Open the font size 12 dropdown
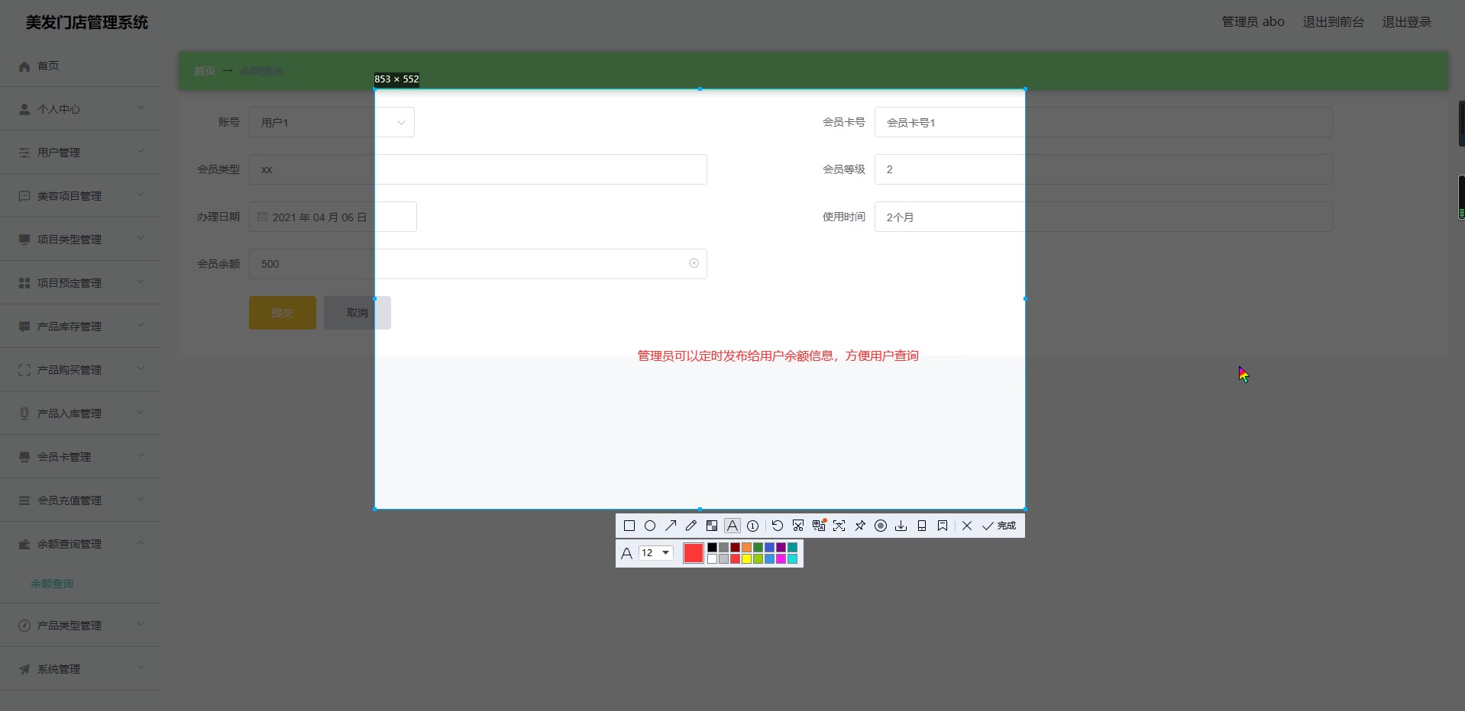Image resolution: width=1465 pixels, height=711 pixels. pyautogui.click(x=656, y=553)
